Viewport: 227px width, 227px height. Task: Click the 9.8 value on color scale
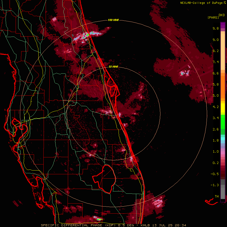point(216,28)
